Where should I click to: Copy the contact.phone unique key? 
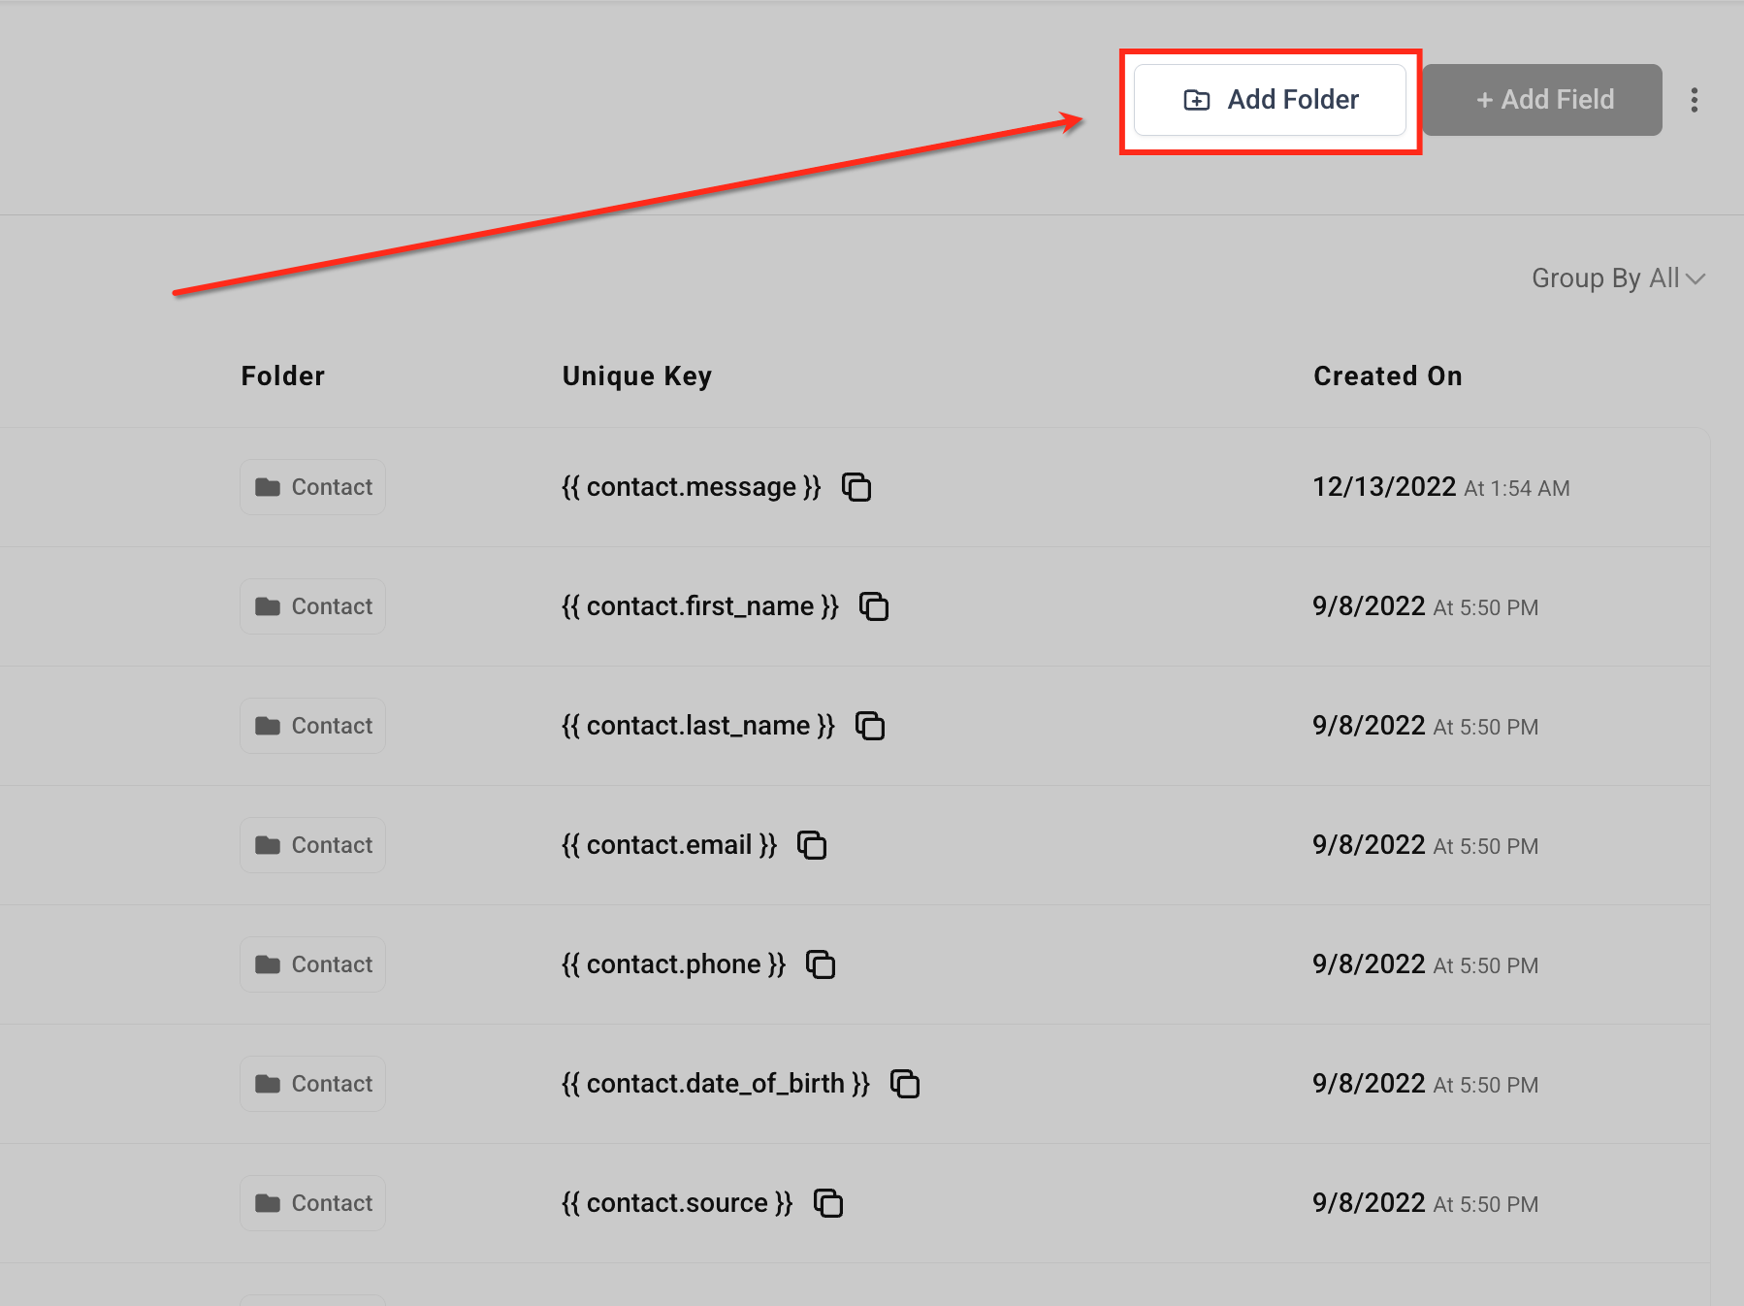tap(821, 964)
